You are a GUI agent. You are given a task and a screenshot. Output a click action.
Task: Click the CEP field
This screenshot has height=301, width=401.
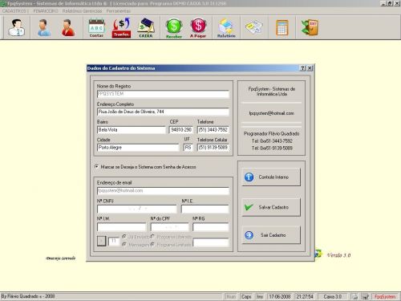(181, 130)
